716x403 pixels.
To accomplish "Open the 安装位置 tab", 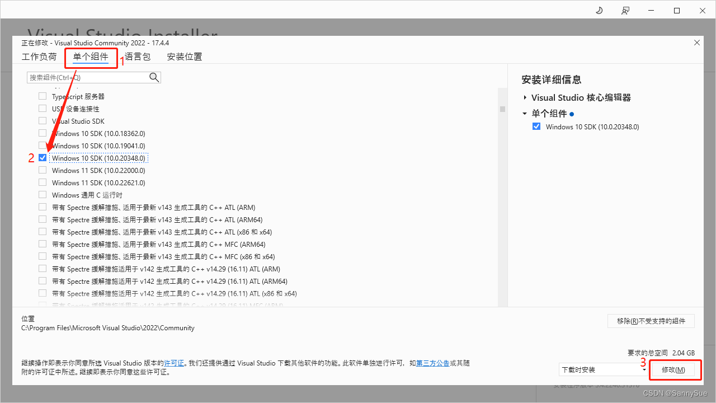I will pyautogui.click(x=185, y=57).
